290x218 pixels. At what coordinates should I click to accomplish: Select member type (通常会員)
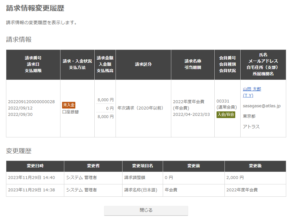click(x=227, y=107)
